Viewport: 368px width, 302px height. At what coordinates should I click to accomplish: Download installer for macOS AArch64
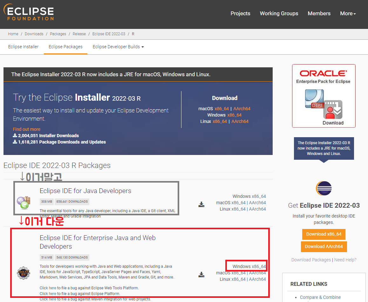(x=242, y=109)
